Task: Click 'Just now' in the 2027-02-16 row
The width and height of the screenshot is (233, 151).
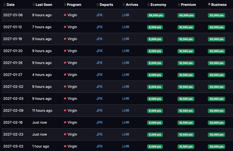Action: click(x=40, y=122)
